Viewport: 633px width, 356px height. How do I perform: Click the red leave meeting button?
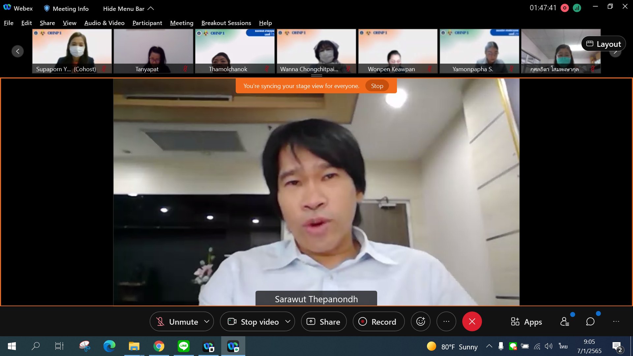pos(472,321)
